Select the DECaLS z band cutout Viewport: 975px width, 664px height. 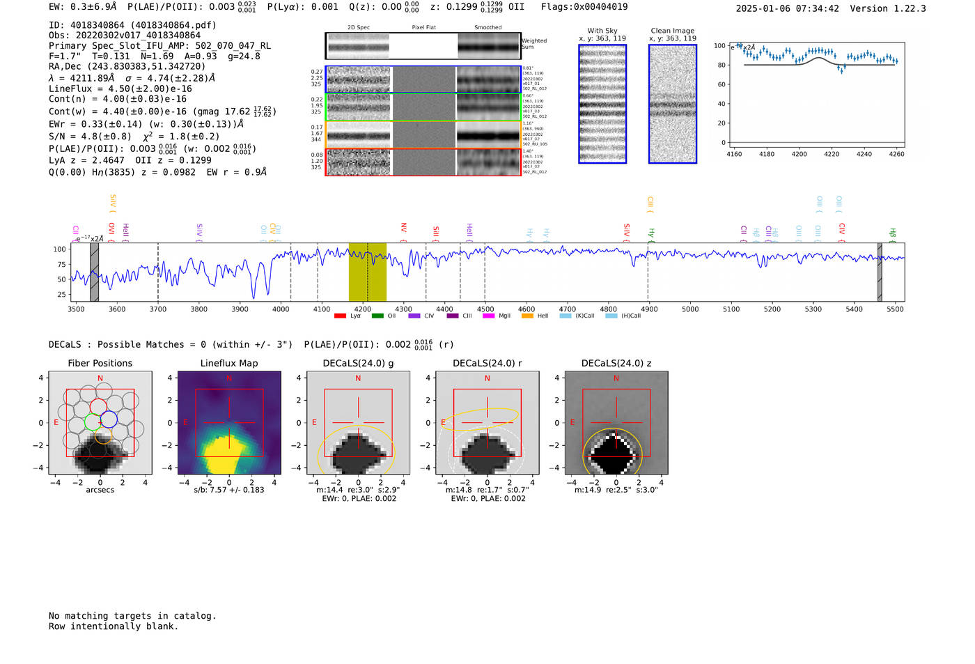(616, 423)
